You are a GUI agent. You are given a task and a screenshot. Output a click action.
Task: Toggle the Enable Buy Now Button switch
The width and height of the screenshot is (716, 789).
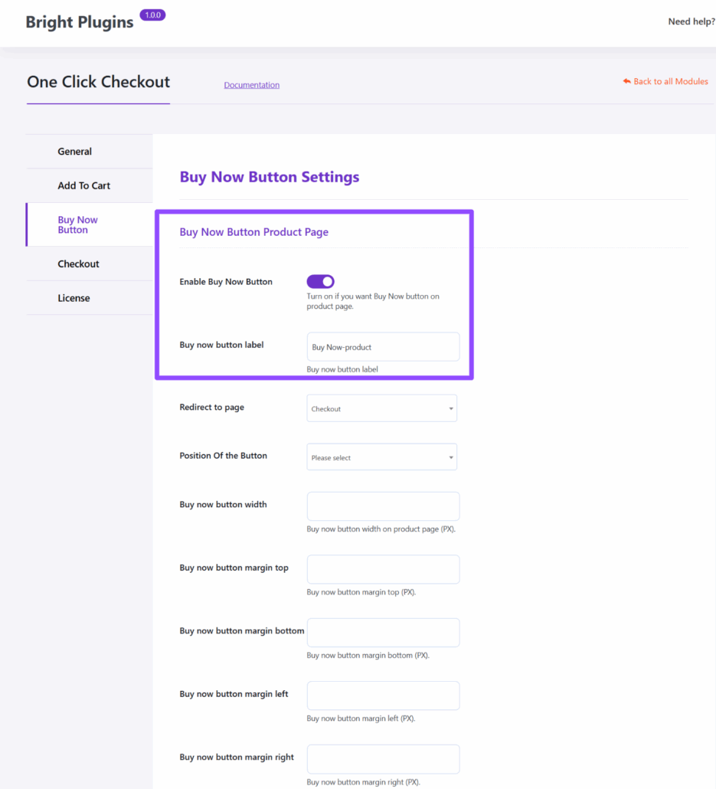coord(320,282)
